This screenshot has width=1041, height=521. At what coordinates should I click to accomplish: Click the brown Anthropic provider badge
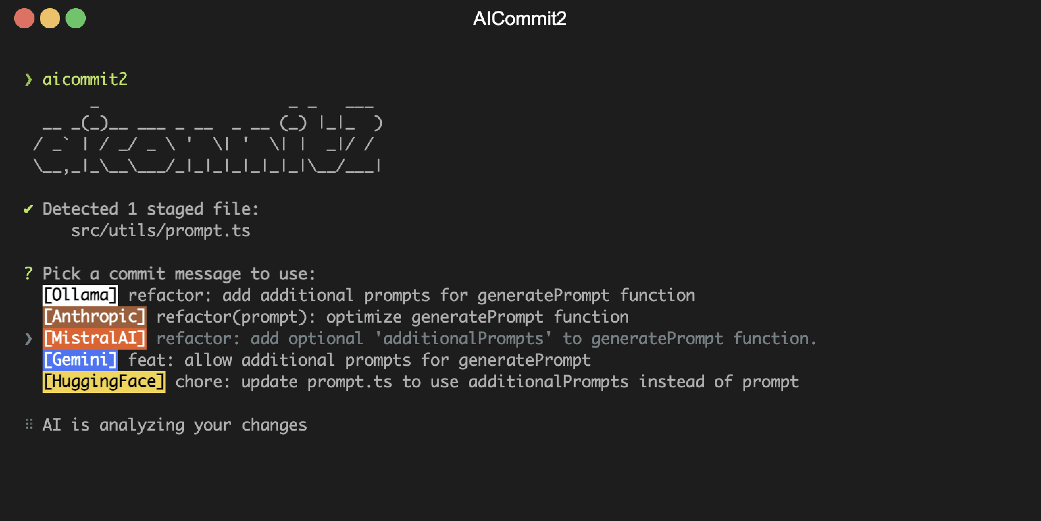pyautogui.click(x=94, y=317)
